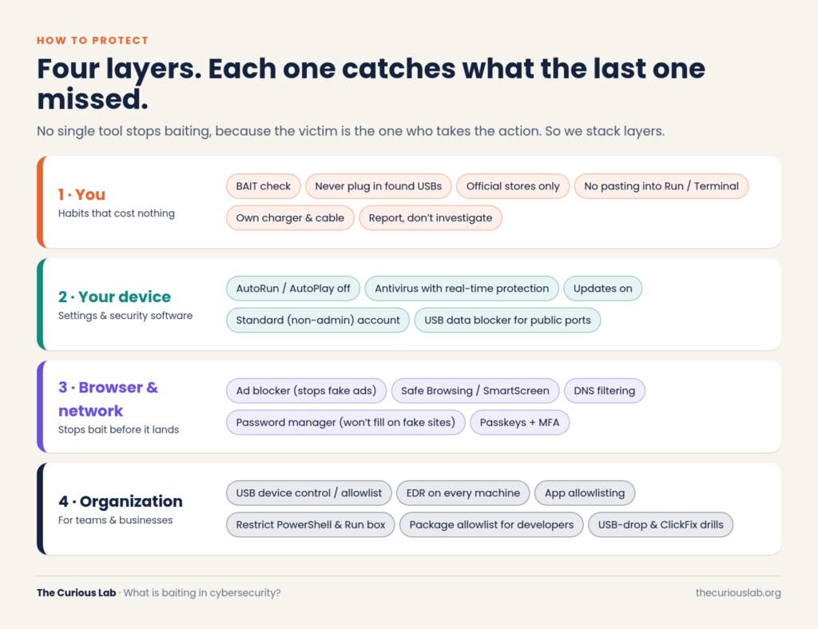
Task: Click the Own charger & cable pill
Action: click(x=290, y=218)
